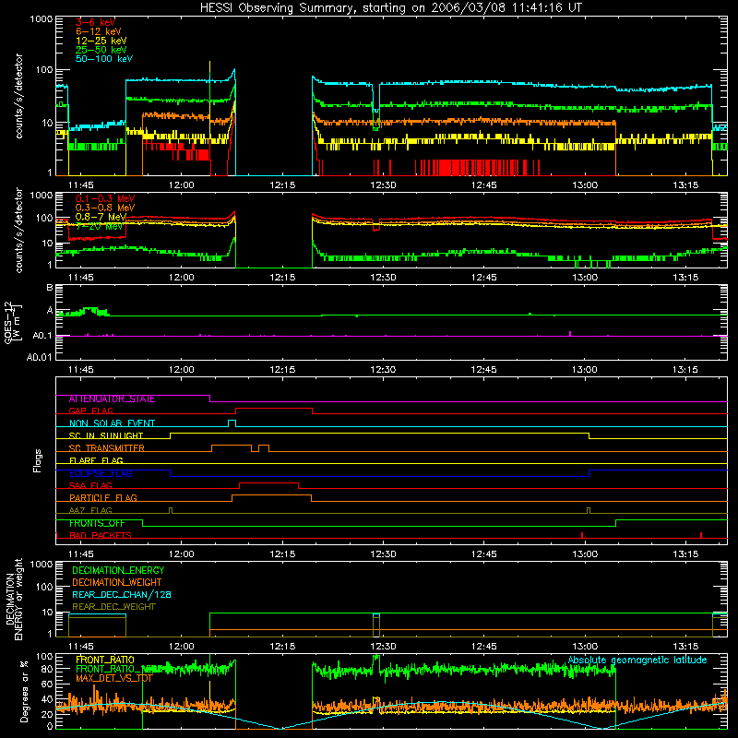Click the NON_SOLAR_EVENT flag label
Image resolution: width=738 pixels, height=738 pixels.
click(112, 423)
